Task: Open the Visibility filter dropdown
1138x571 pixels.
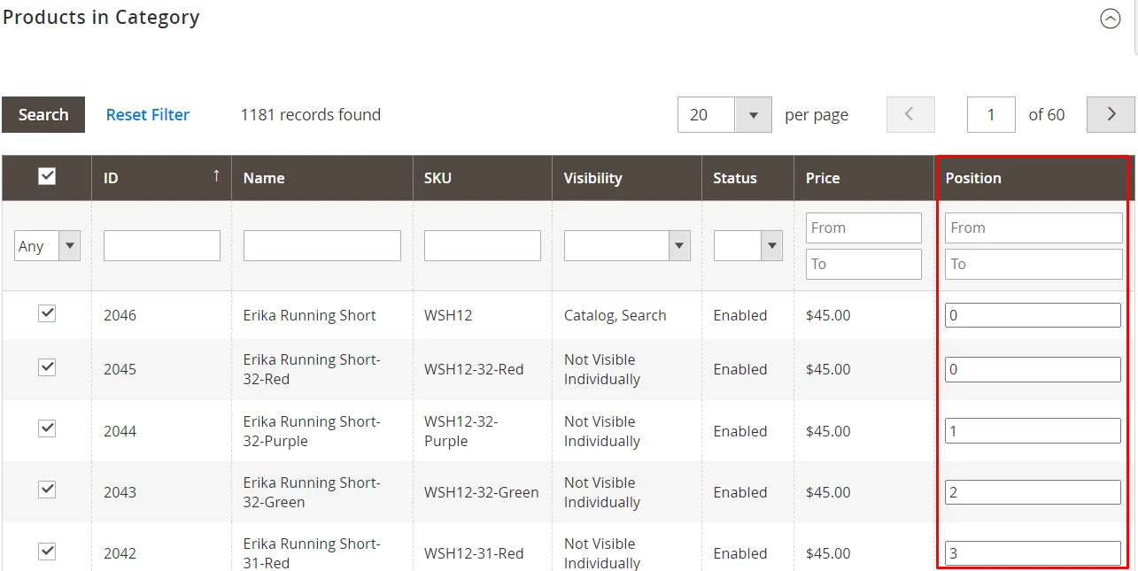Action: (x=679, y=245)
